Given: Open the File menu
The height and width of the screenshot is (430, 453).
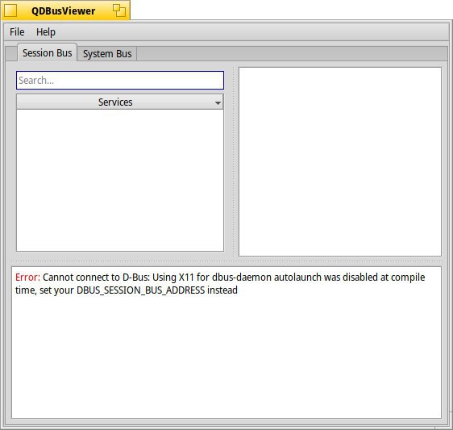Looking at the screenshot, I should (x=17, y=31).
